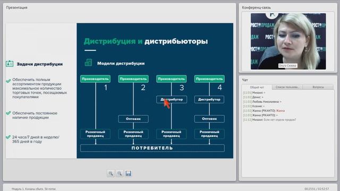Click the 'Чат' panel title
Viewport: 340px width, 191px height.
(245, 80)
